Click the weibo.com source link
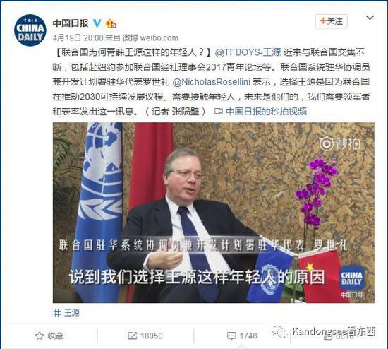Screen dimensions: 388x349 click(x=159, y=38)
